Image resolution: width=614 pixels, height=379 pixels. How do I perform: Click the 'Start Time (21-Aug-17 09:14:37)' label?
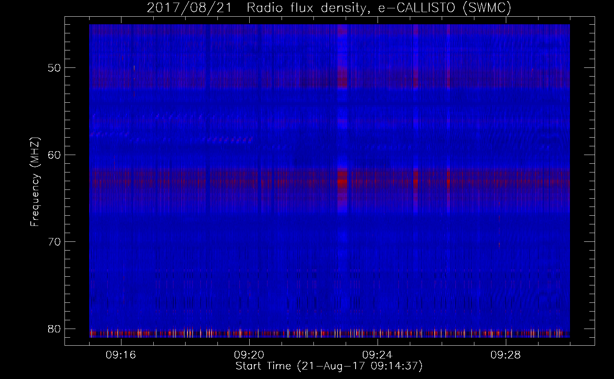[329, 366]
